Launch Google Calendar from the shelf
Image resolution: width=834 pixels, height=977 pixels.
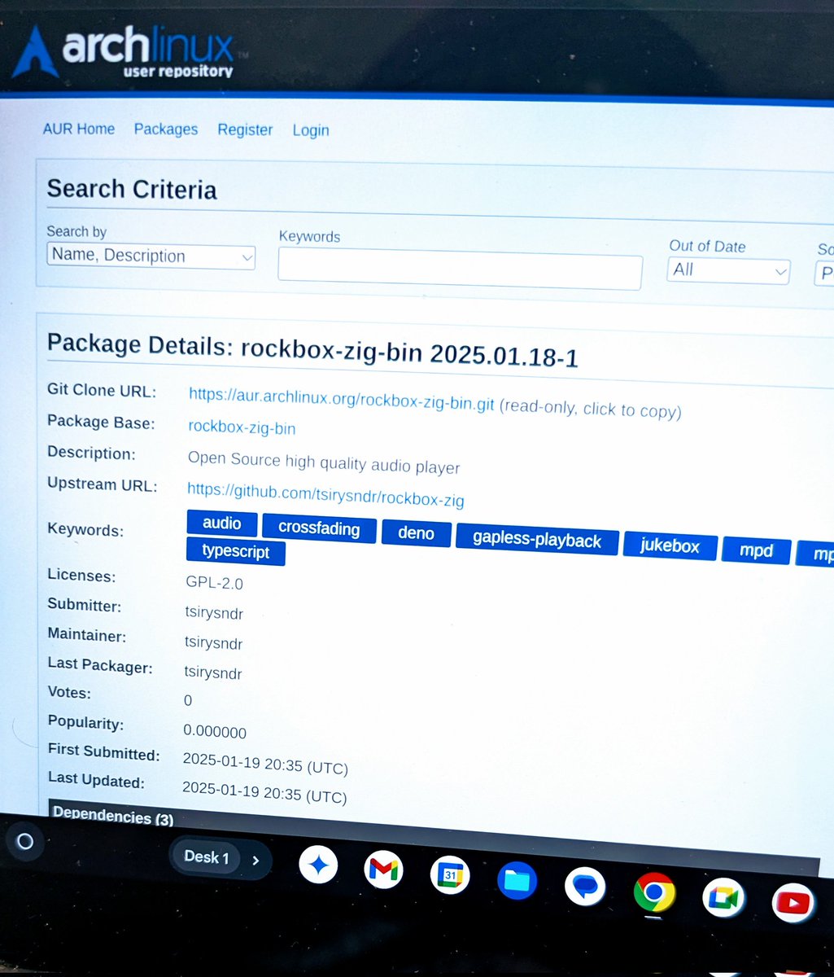450,876
